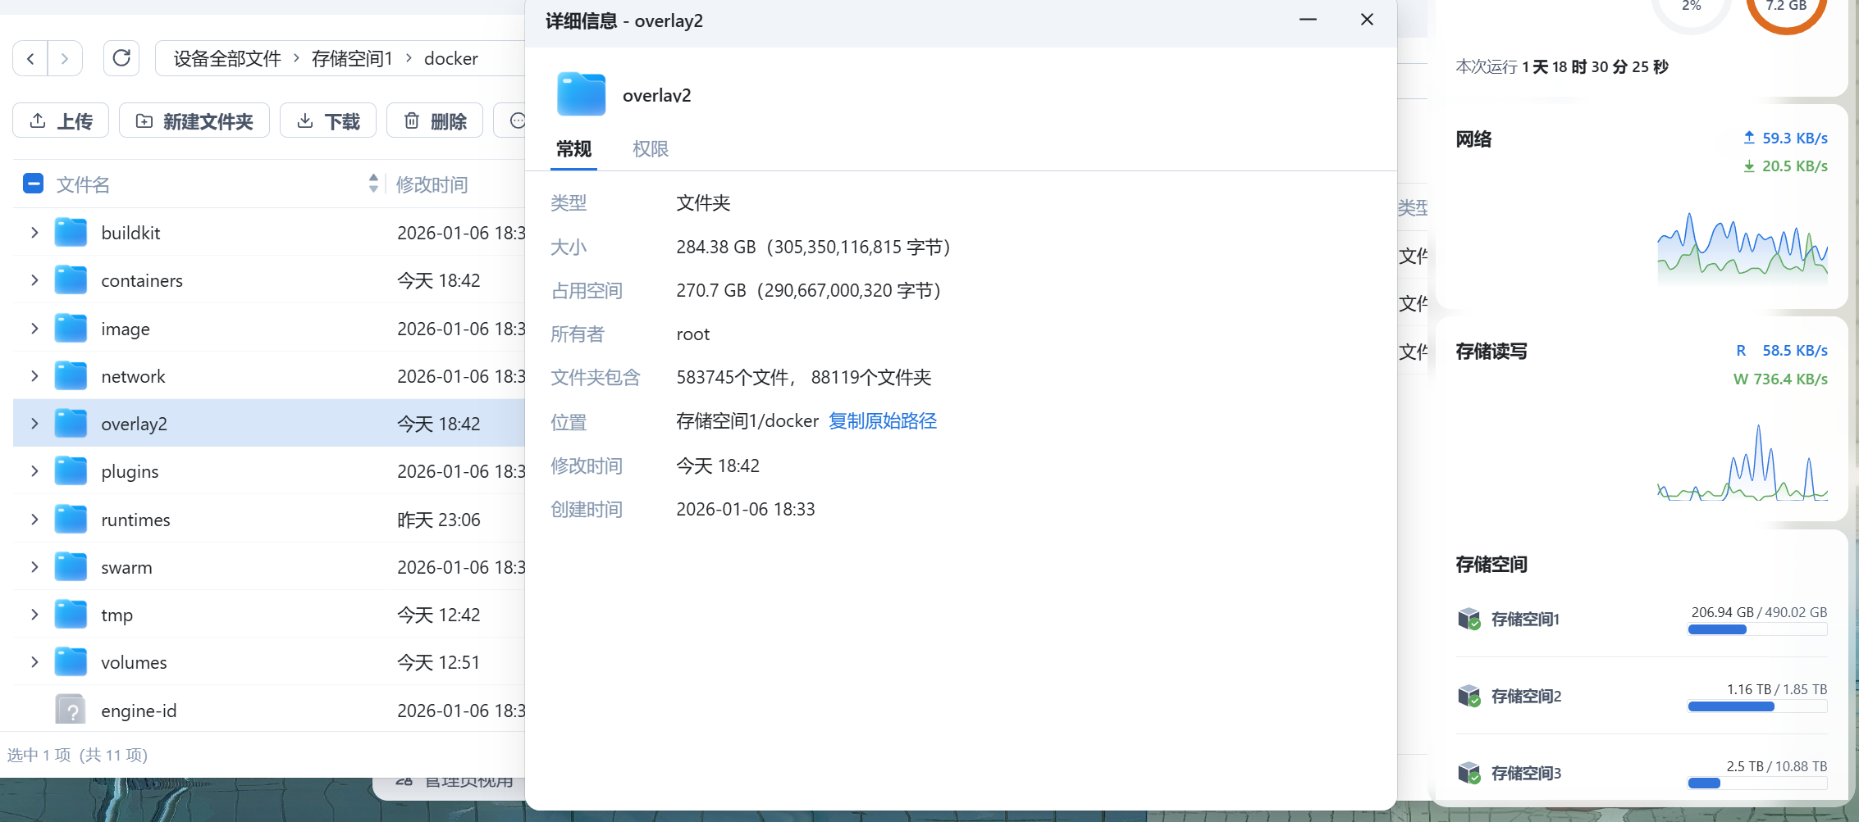This screenshot has height=822, width=1859.
Task: Switch to the 权限 tab
Action: point(651,148)
